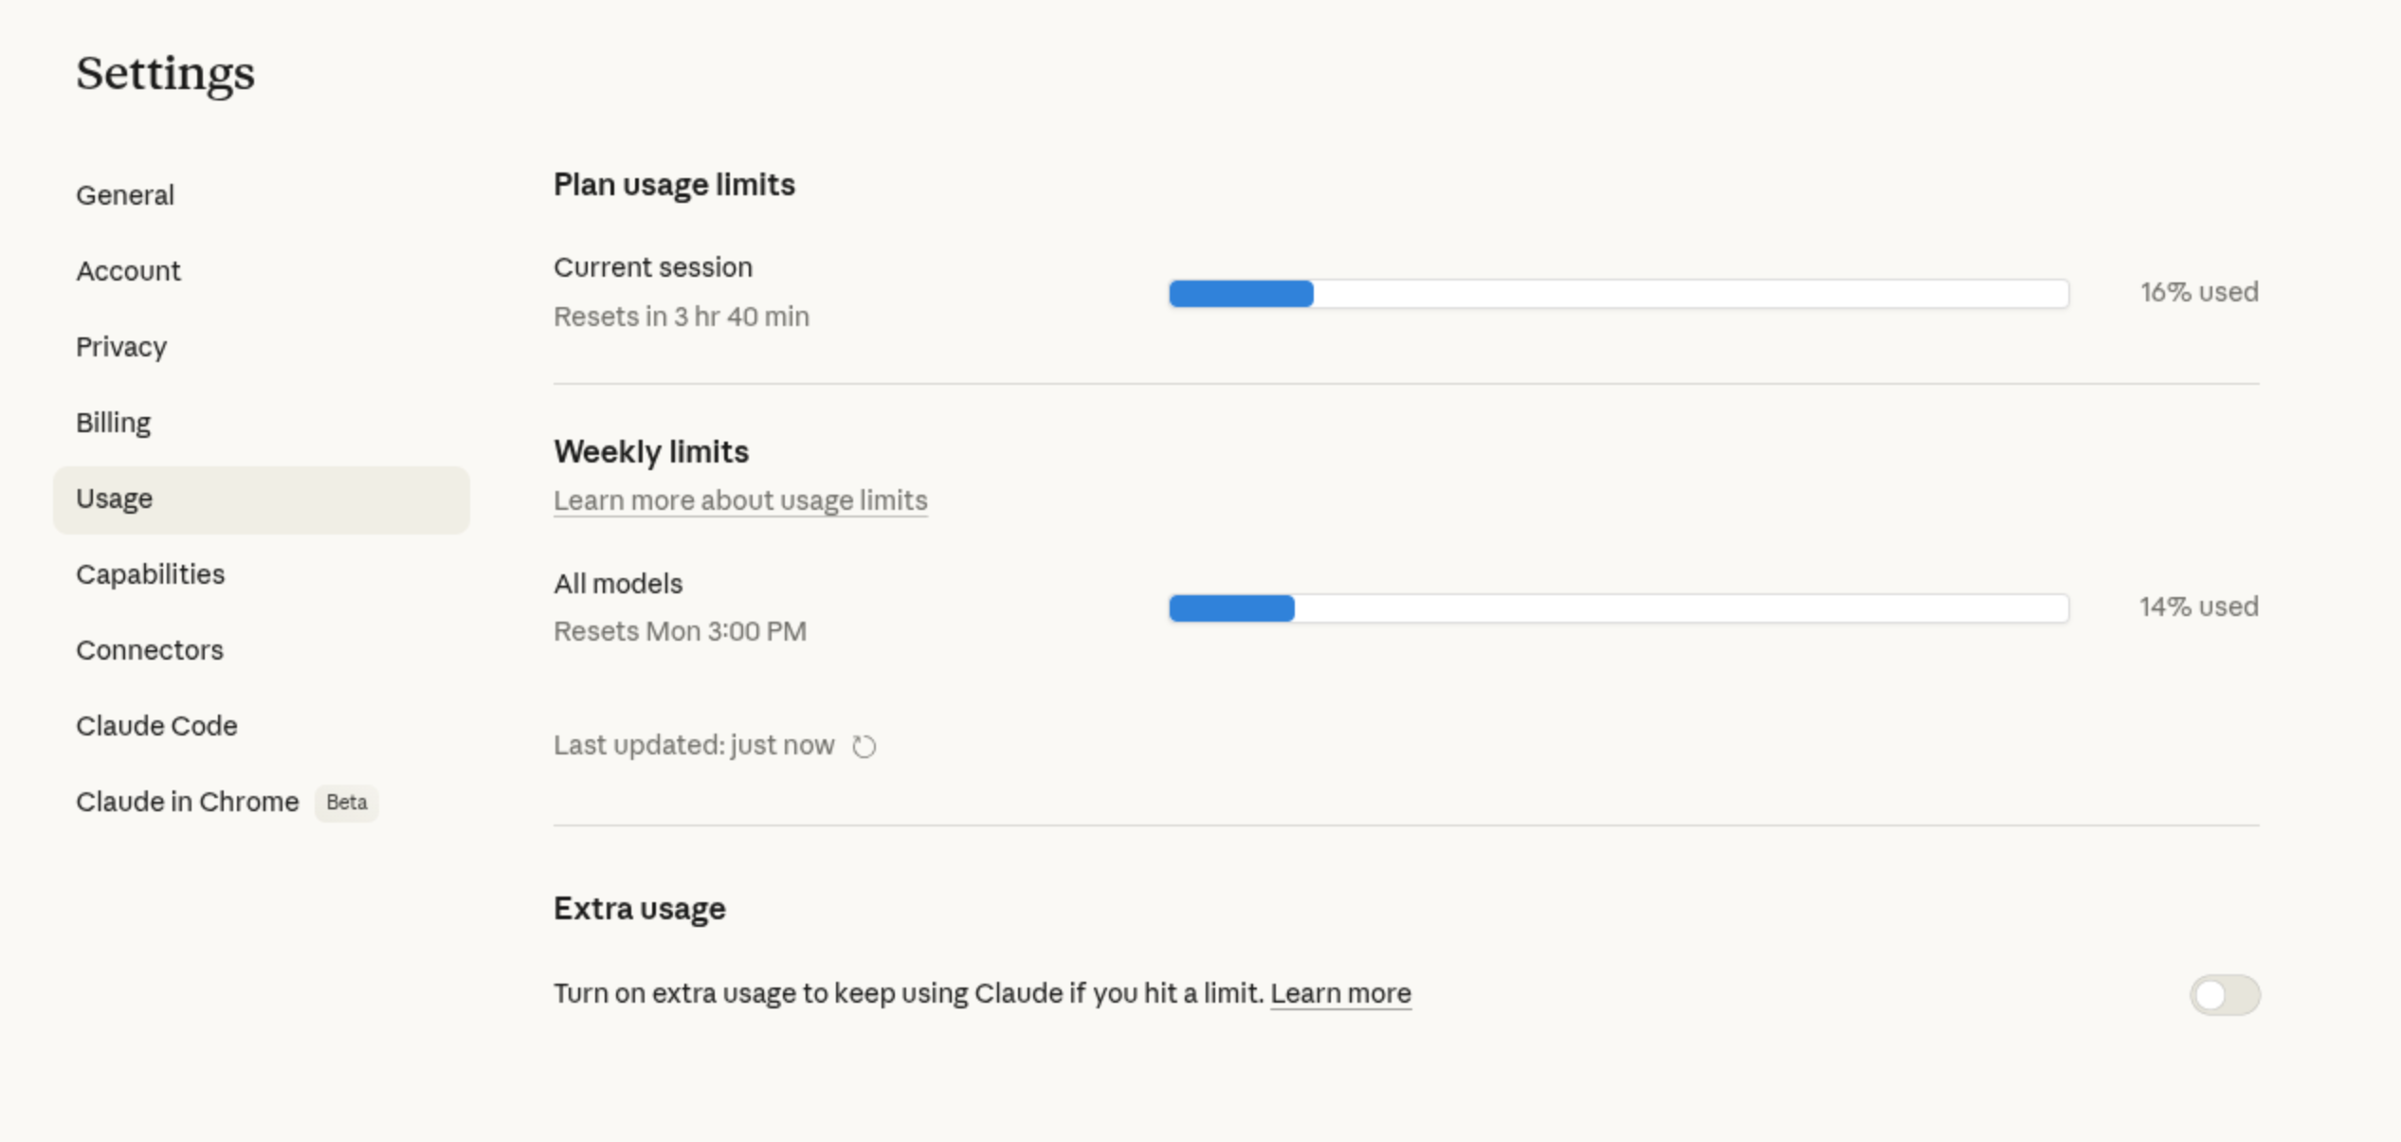Select the Usage sidebar item
2401x1142 pixels.
pos(115,498)
